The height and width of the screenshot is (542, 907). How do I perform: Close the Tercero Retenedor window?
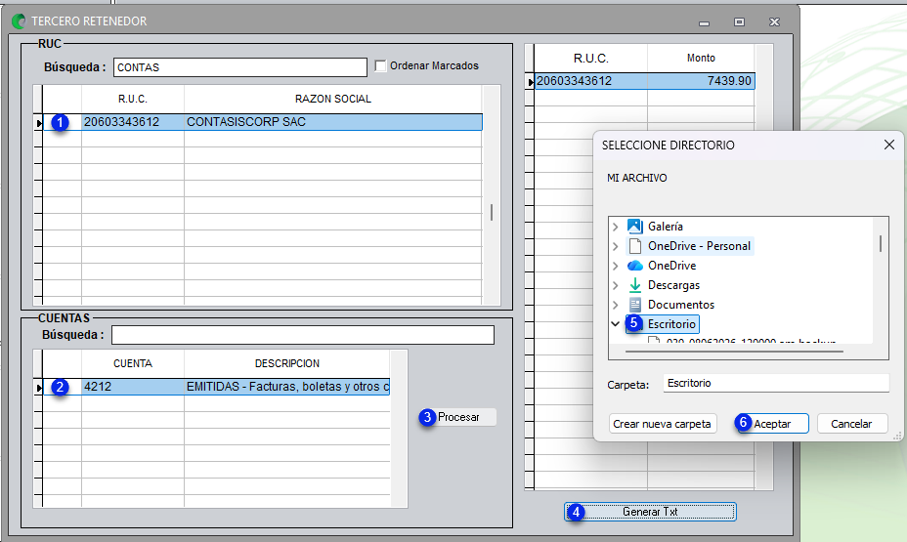tap(774, 21)
